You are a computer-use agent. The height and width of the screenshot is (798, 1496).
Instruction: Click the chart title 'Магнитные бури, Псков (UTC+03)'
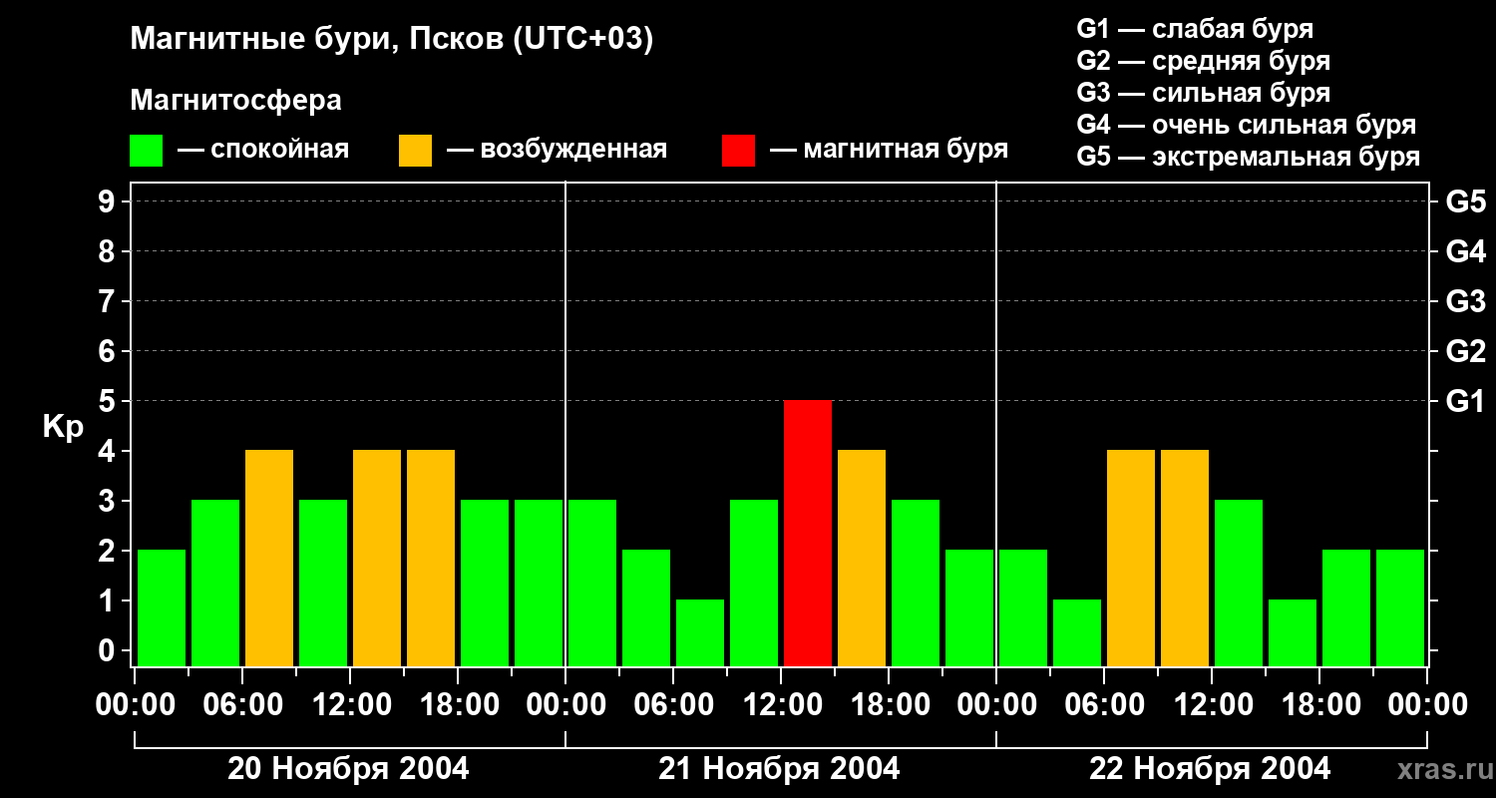pyautogui.click(x=392, y=40)
